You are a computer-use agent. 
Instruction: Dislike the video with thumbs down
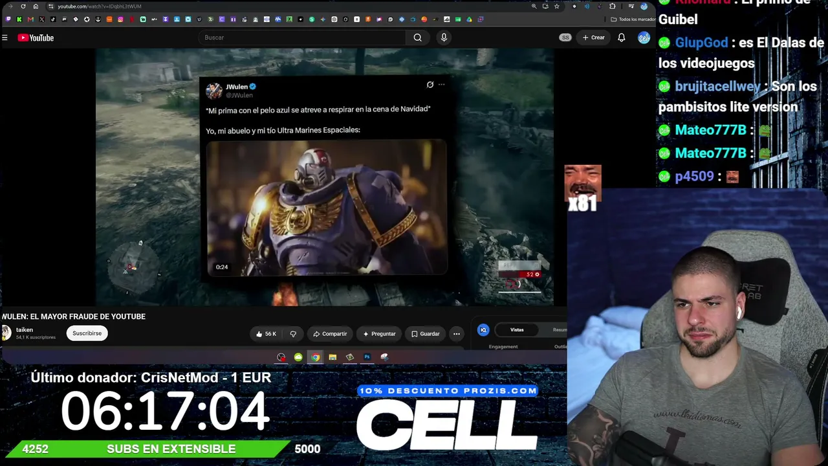click(x=293, y=334)
